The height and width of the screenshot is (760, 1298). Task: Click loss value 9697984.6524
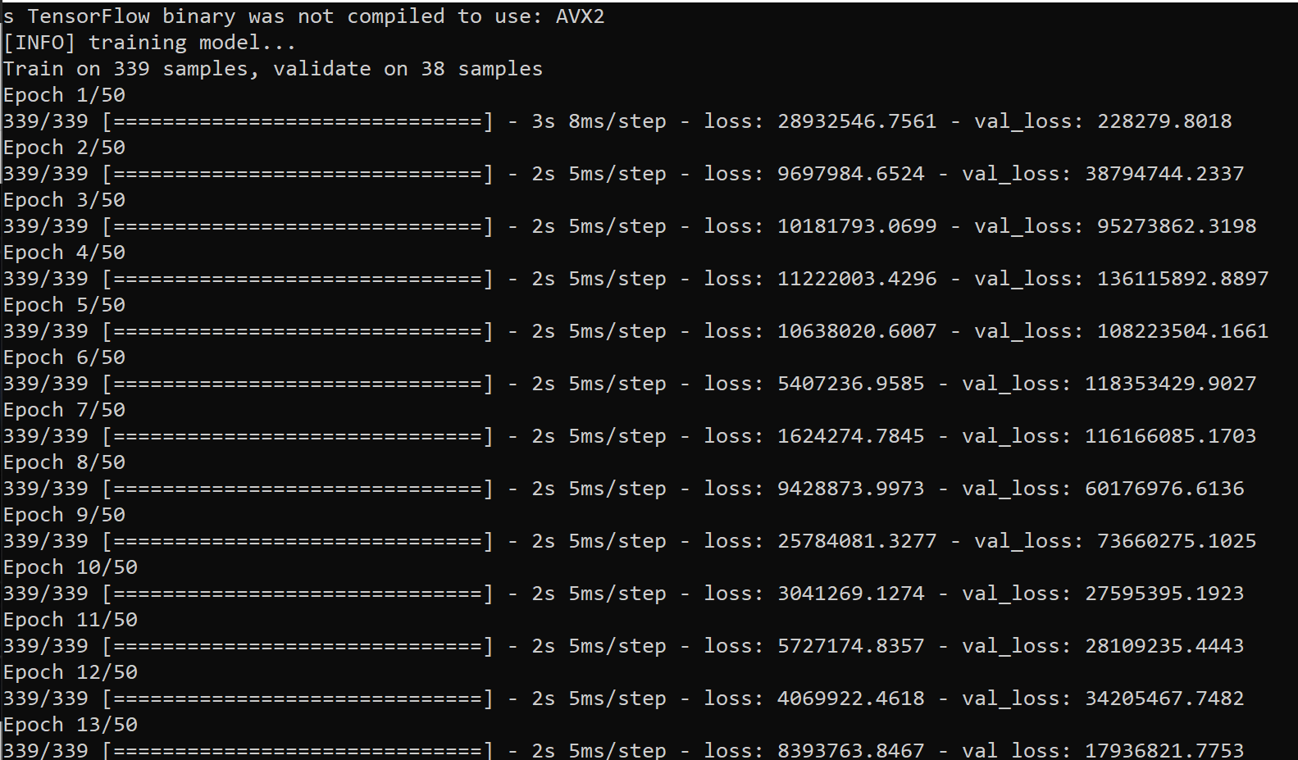851,174
